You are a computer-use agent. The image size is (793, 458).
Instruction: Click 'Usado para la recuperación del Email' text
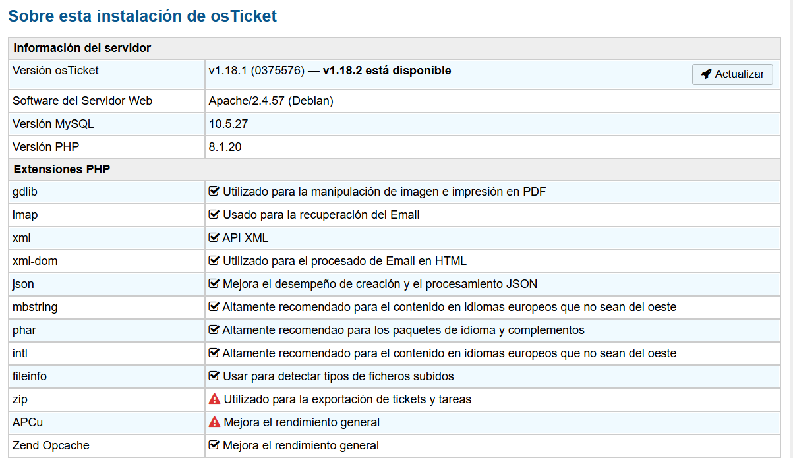tap(321, 215)
